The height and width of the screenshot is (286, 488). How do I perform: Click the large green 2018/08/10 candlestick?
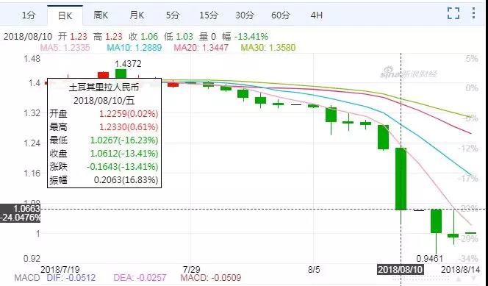pyautogui.click(x=401, y=179)
